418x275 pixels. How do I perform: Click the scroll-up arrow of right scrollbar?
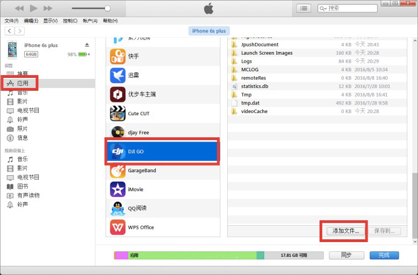(x=415, y=41)
